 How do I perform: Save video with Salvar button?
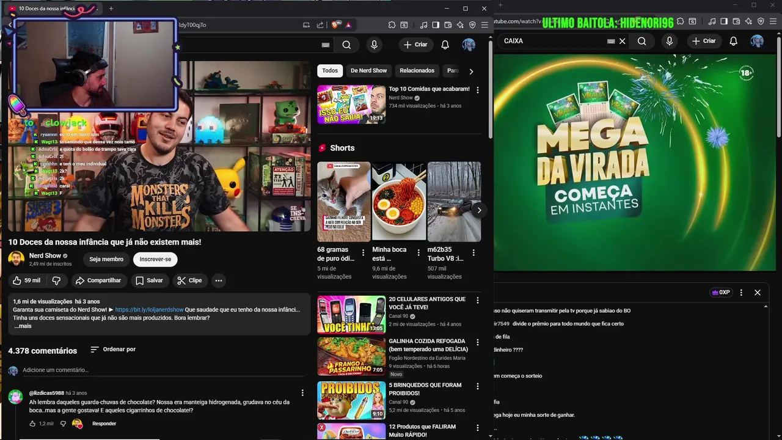149,280
